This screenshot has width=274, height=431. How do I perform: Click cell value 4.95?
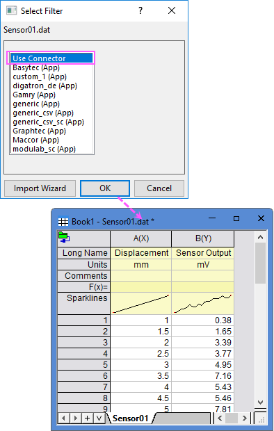click(203, 365)
